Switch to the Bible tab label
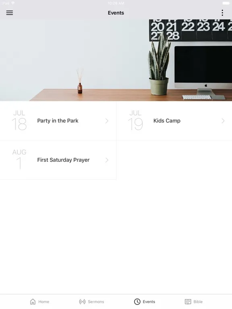 coord(198,302)
